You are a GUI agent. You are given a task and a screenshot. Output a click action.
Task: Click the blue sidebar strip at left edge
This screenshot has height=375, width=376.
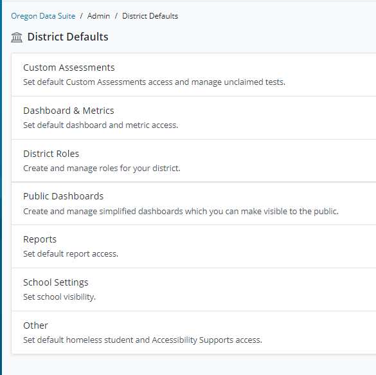click(1, 187)
